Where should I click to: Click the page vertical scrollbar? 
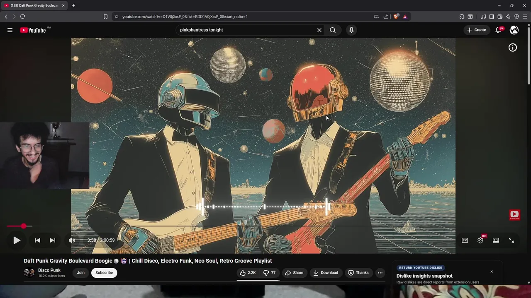click(529, 56)
